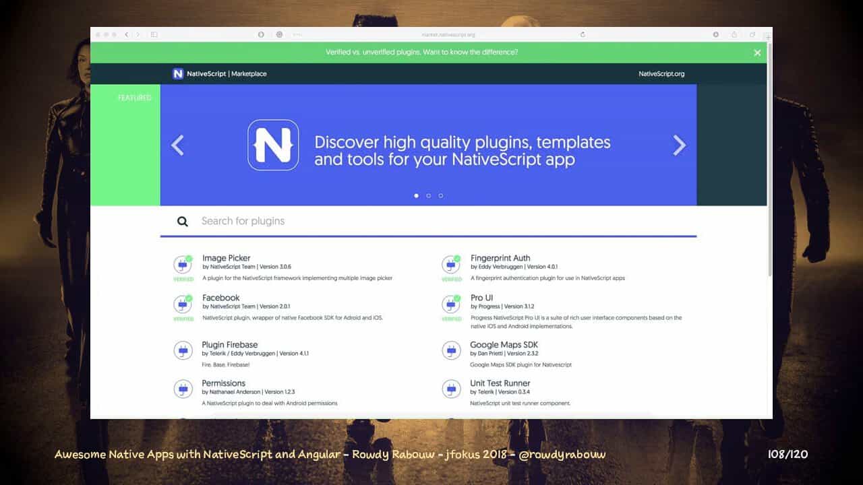The height and width of the screenshot is (485, 863).
Task: Click the Image Picker plugin icon
Action: 183,264
